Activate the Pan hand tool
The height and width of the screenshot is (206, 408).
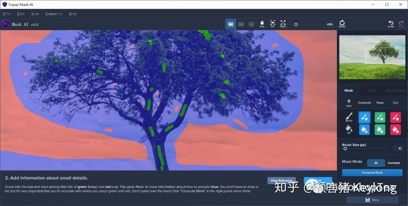262,24
